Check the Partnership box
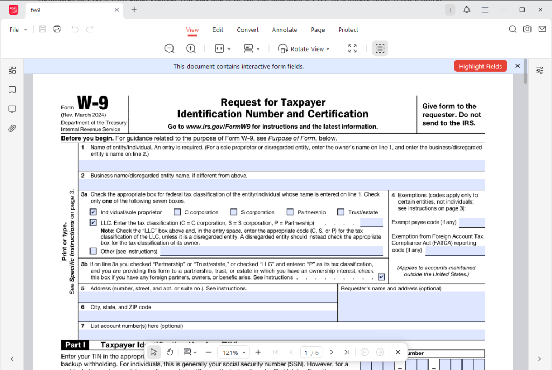This screenshot has width=552, height=370. click(290, 212)
